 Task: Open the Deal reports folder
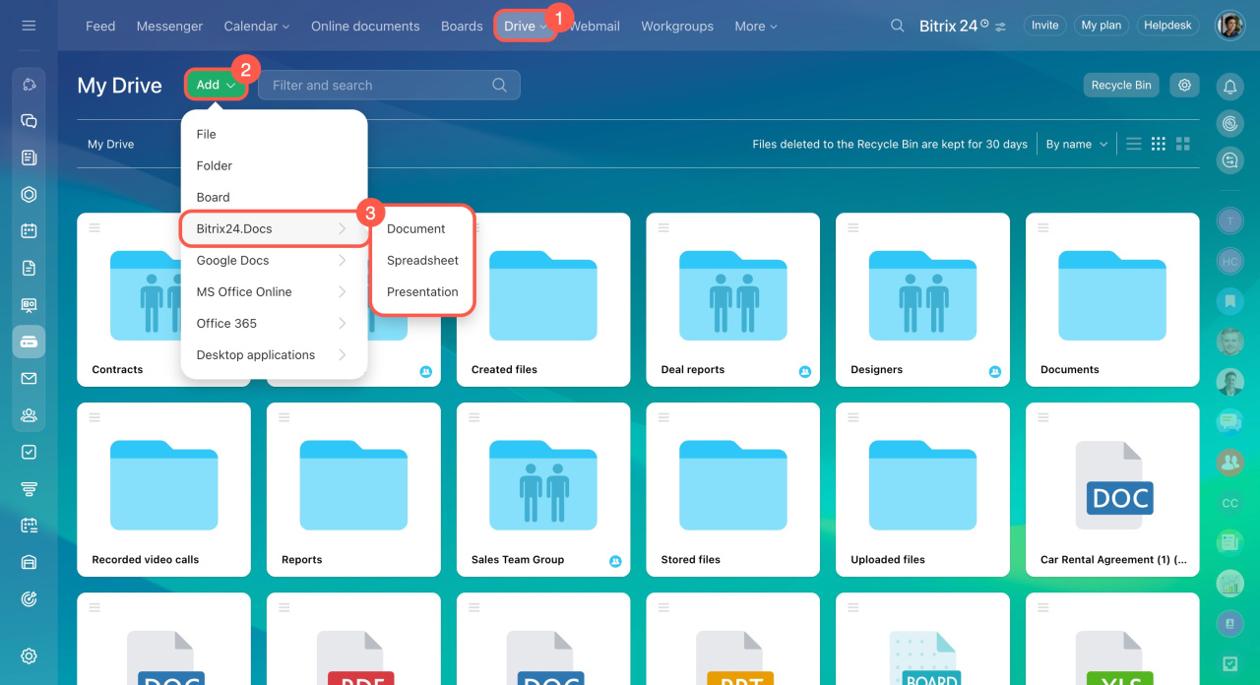pyautogui.click(x=733, y=299)
